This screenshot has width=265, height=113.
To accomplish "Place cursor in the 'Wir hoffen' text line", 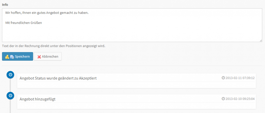I will [x=47, y=13].
